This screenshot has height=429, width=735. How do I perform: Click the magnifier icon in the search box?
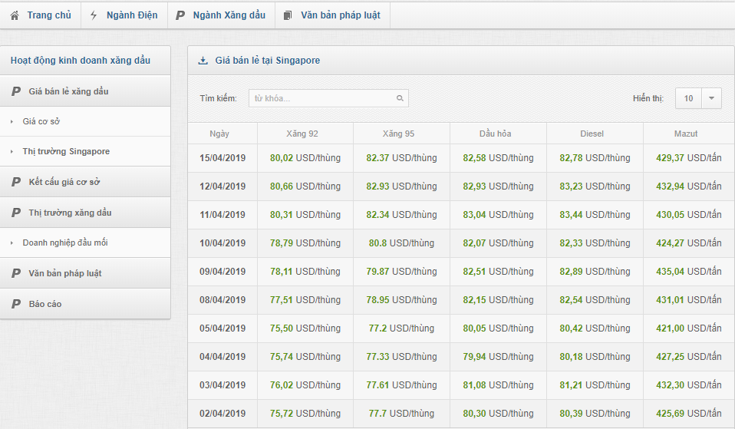click(x=400, y=98)
